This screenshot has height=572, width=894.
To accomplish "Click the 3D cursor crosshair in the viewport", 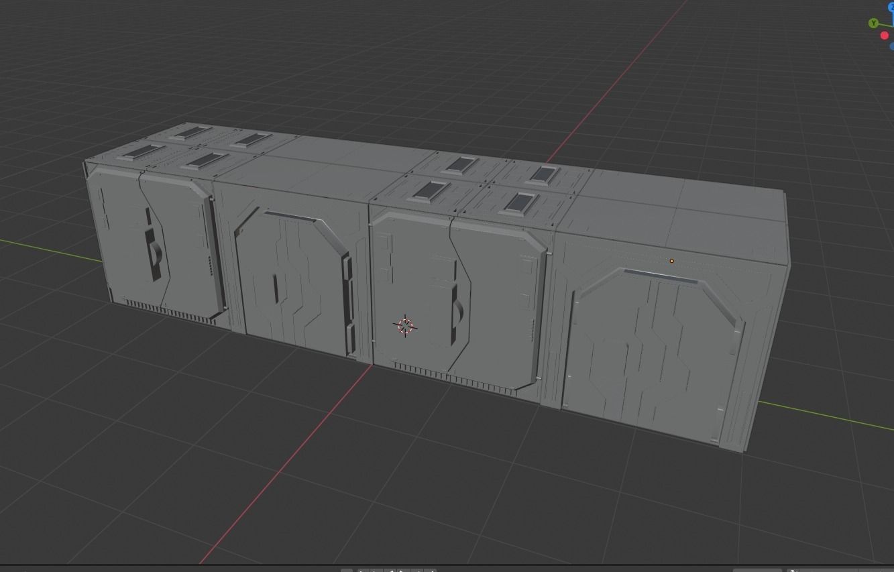I will pos(405,326).
